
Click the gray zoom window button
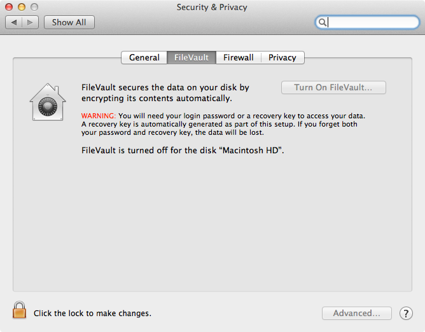tap(34, 7)
